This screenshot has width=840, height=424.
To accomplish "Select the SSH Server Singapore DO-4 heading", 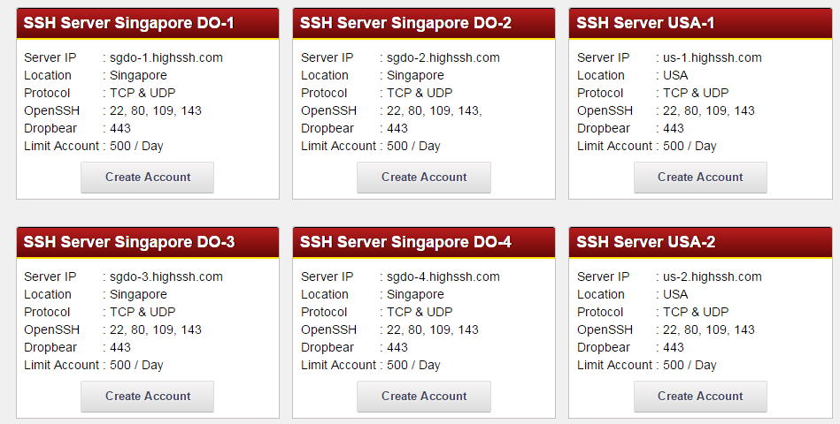I will [x=405, y=242].
